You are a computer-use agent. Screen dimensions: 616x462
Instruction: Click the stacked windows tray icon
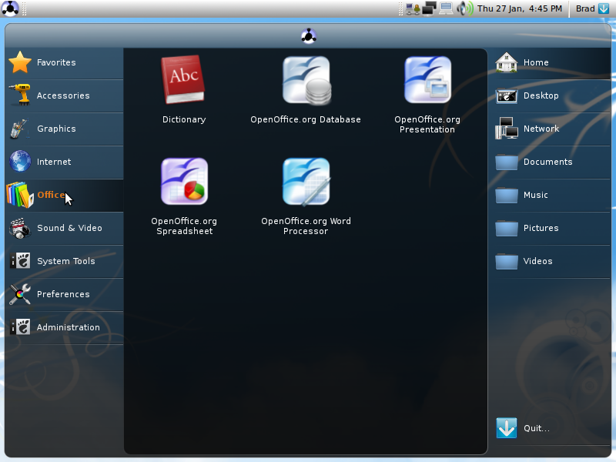pos(430,8)
